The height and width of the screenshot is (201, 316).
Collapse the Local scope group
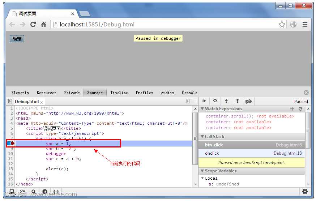point(202,178)
